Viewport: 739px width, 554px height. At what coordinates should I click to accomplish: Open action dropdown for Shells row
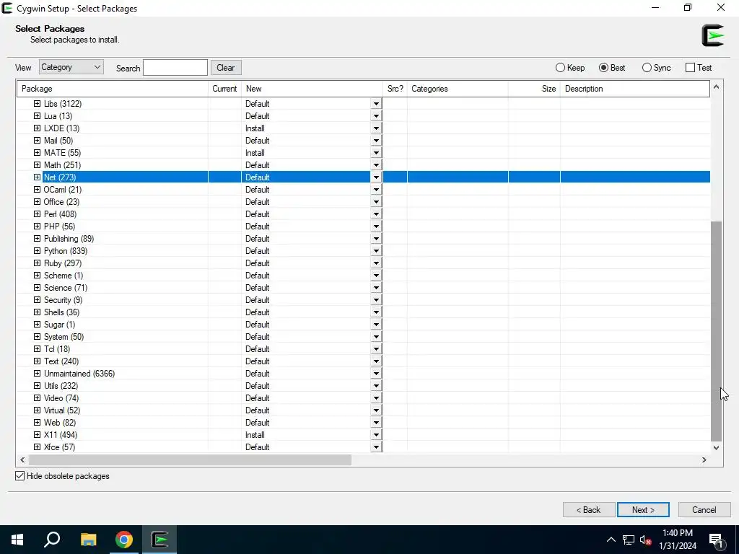tap(376, 312)
